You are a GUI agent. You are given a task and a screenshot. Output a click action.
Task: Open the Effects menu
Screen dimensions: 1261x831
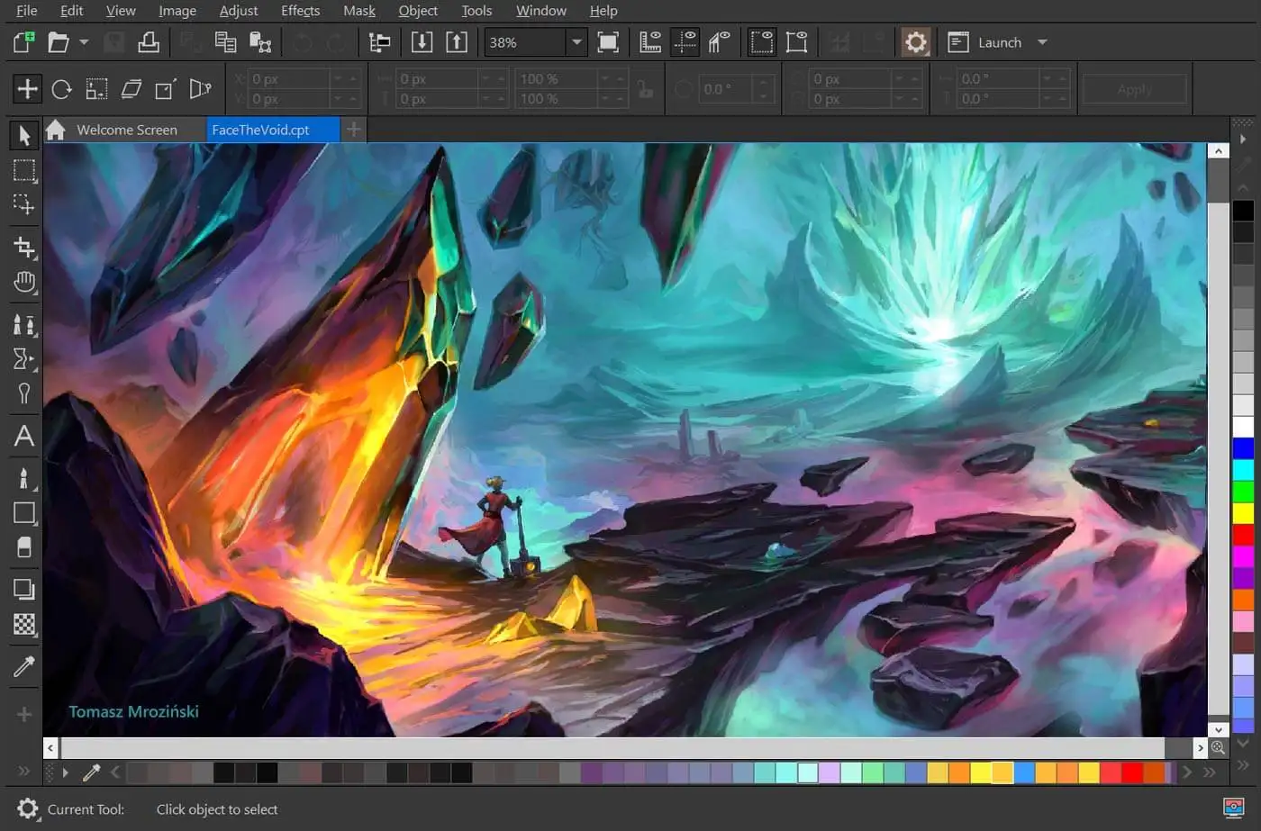tap(300, 11)
